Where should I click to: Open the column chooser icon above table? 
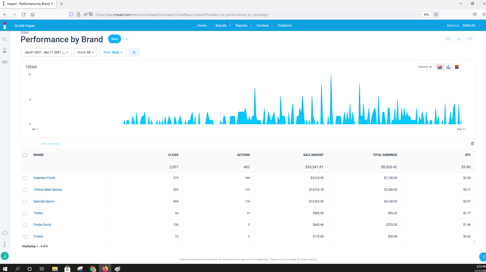click(x=472, y=144)
